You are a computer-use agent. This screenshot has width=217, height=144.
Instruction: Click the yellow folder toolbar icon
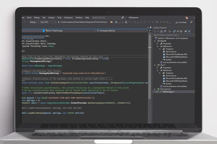click(111, 22)
